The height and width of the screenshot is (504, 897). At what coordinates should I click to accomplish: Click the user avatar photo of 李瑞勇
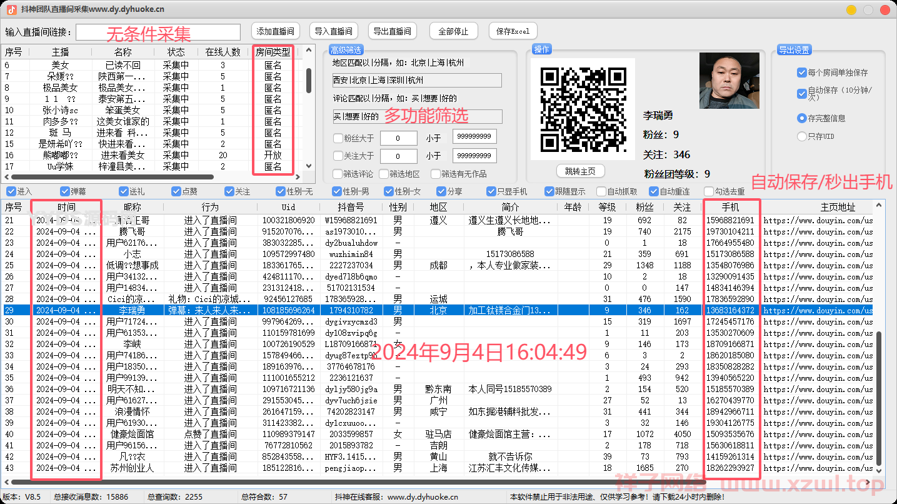point(729,81)
